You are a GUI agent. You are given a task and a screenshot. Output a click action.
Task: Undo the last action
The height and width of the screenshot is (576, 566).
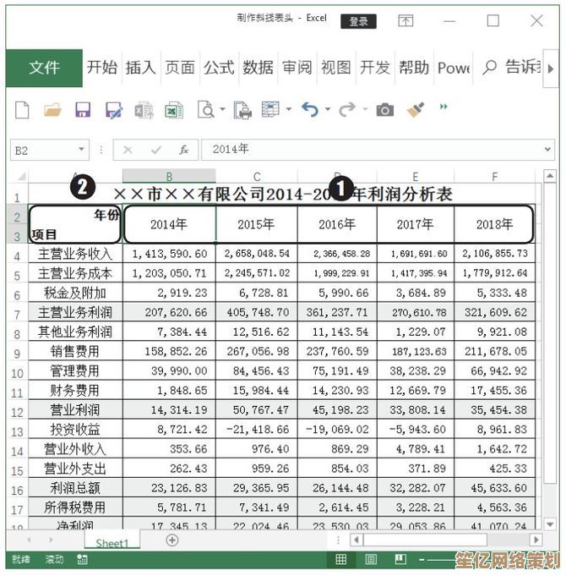(310, 109)
